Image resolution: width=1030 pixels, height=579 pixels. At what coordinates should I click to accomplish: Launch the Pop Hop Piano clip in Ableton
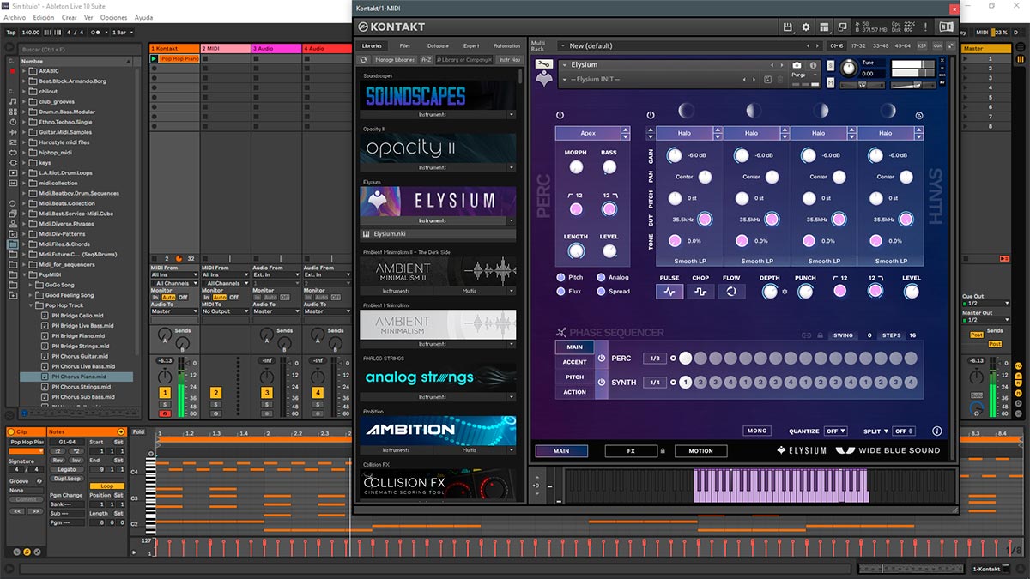154,59
